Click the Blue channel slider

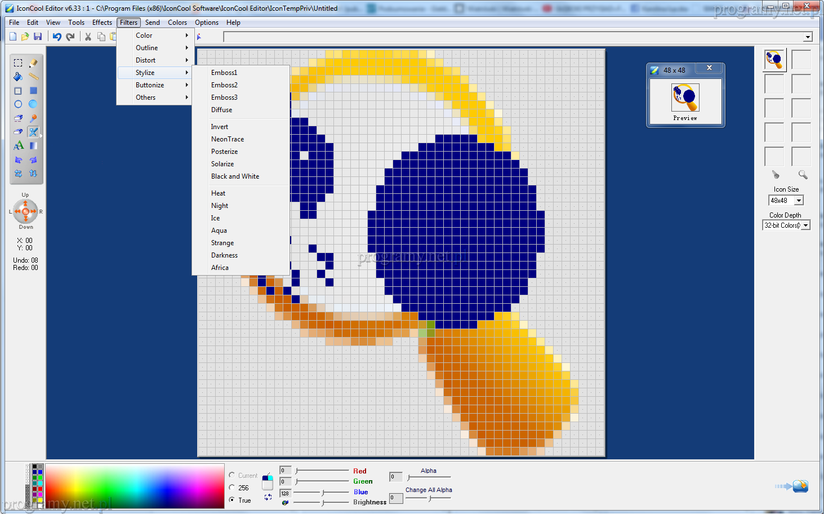tap(322, 493)
